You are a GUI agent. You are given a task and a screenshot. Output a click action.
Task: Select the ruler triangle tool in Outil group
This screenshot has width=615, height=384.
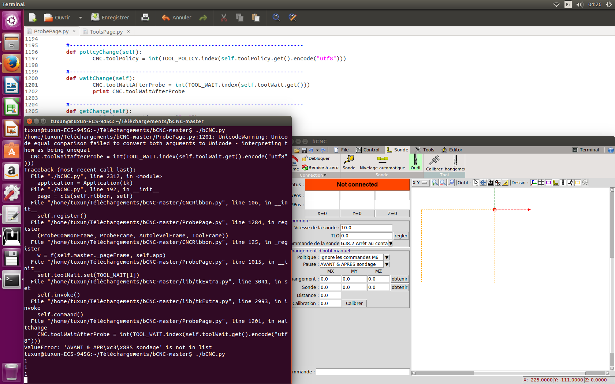(x=506, y=182)
